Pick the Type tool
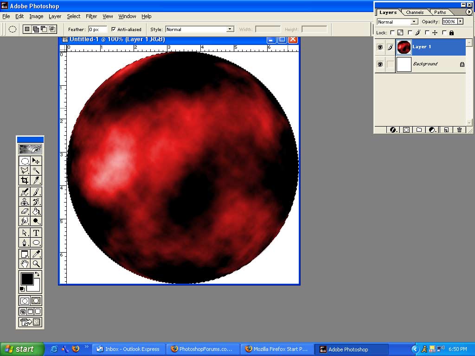Screen dimensions: 475x356 36,233
